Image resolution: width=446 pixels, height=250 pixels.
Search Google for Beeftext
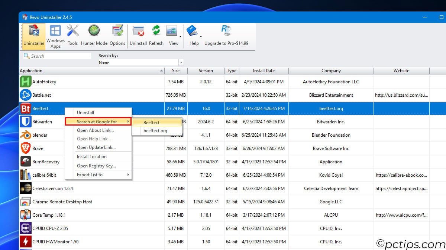151,122
